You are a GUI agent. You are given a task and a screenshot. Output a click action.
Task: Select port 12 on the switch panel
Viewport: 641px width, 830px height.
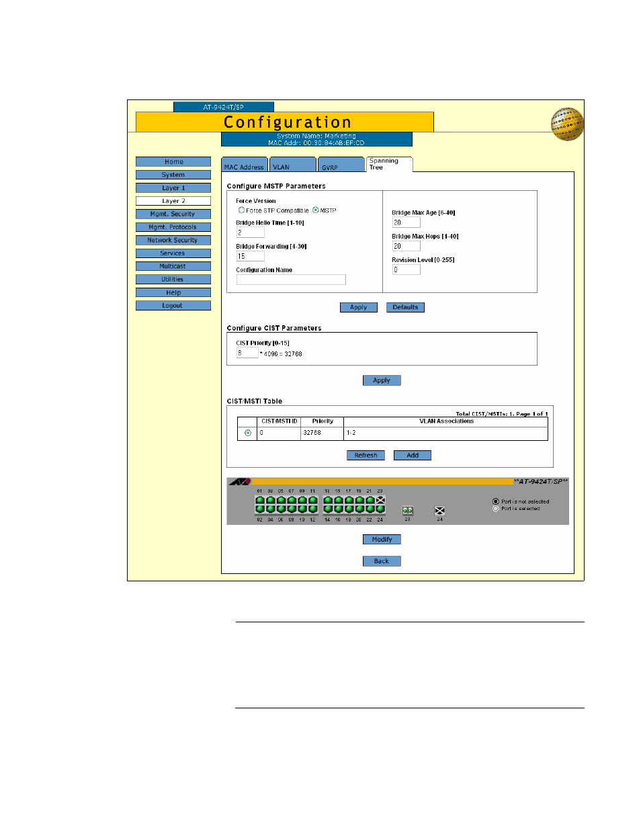tap(312, 509)
